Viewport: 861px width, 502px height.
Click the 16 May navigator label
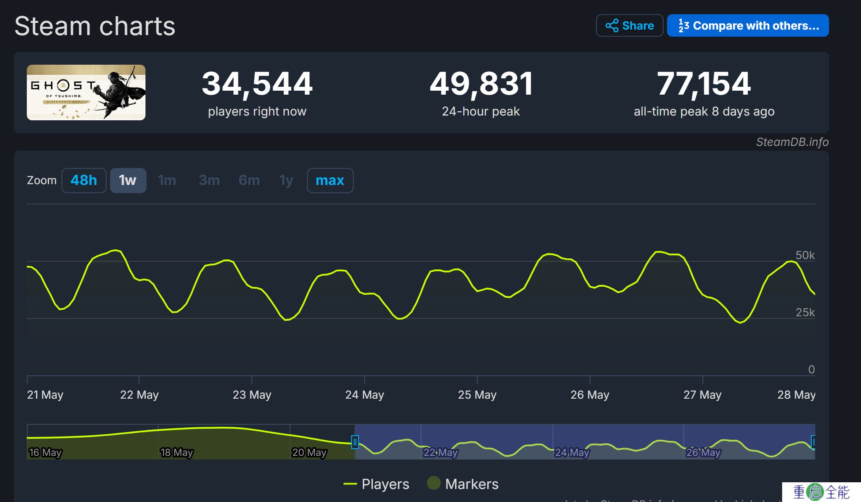pyautogui.click(x=45, y=452)
